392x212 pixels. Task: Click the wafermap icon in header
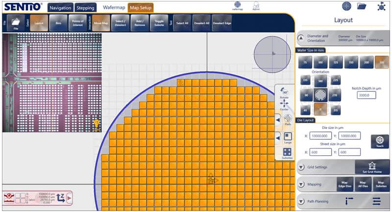point(237,5)
